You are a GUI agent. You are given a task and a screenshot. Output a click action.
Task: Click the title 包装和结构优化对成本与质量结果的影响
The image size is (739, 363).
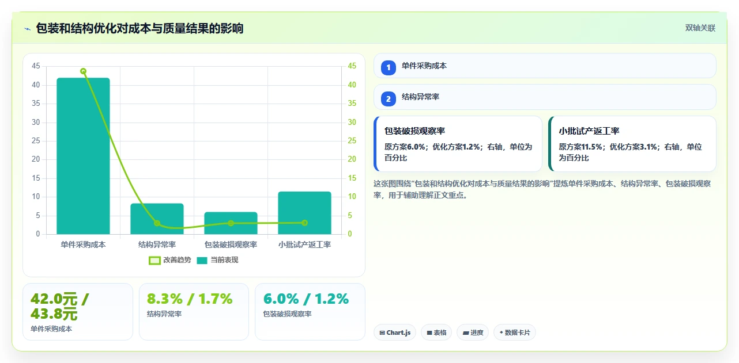pyautogui.click(x=139, y=28)
